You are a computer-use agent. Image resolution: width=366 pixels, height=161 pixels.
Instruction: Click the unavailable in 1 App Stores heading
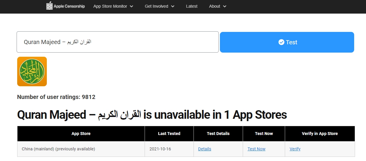(152, 115)
